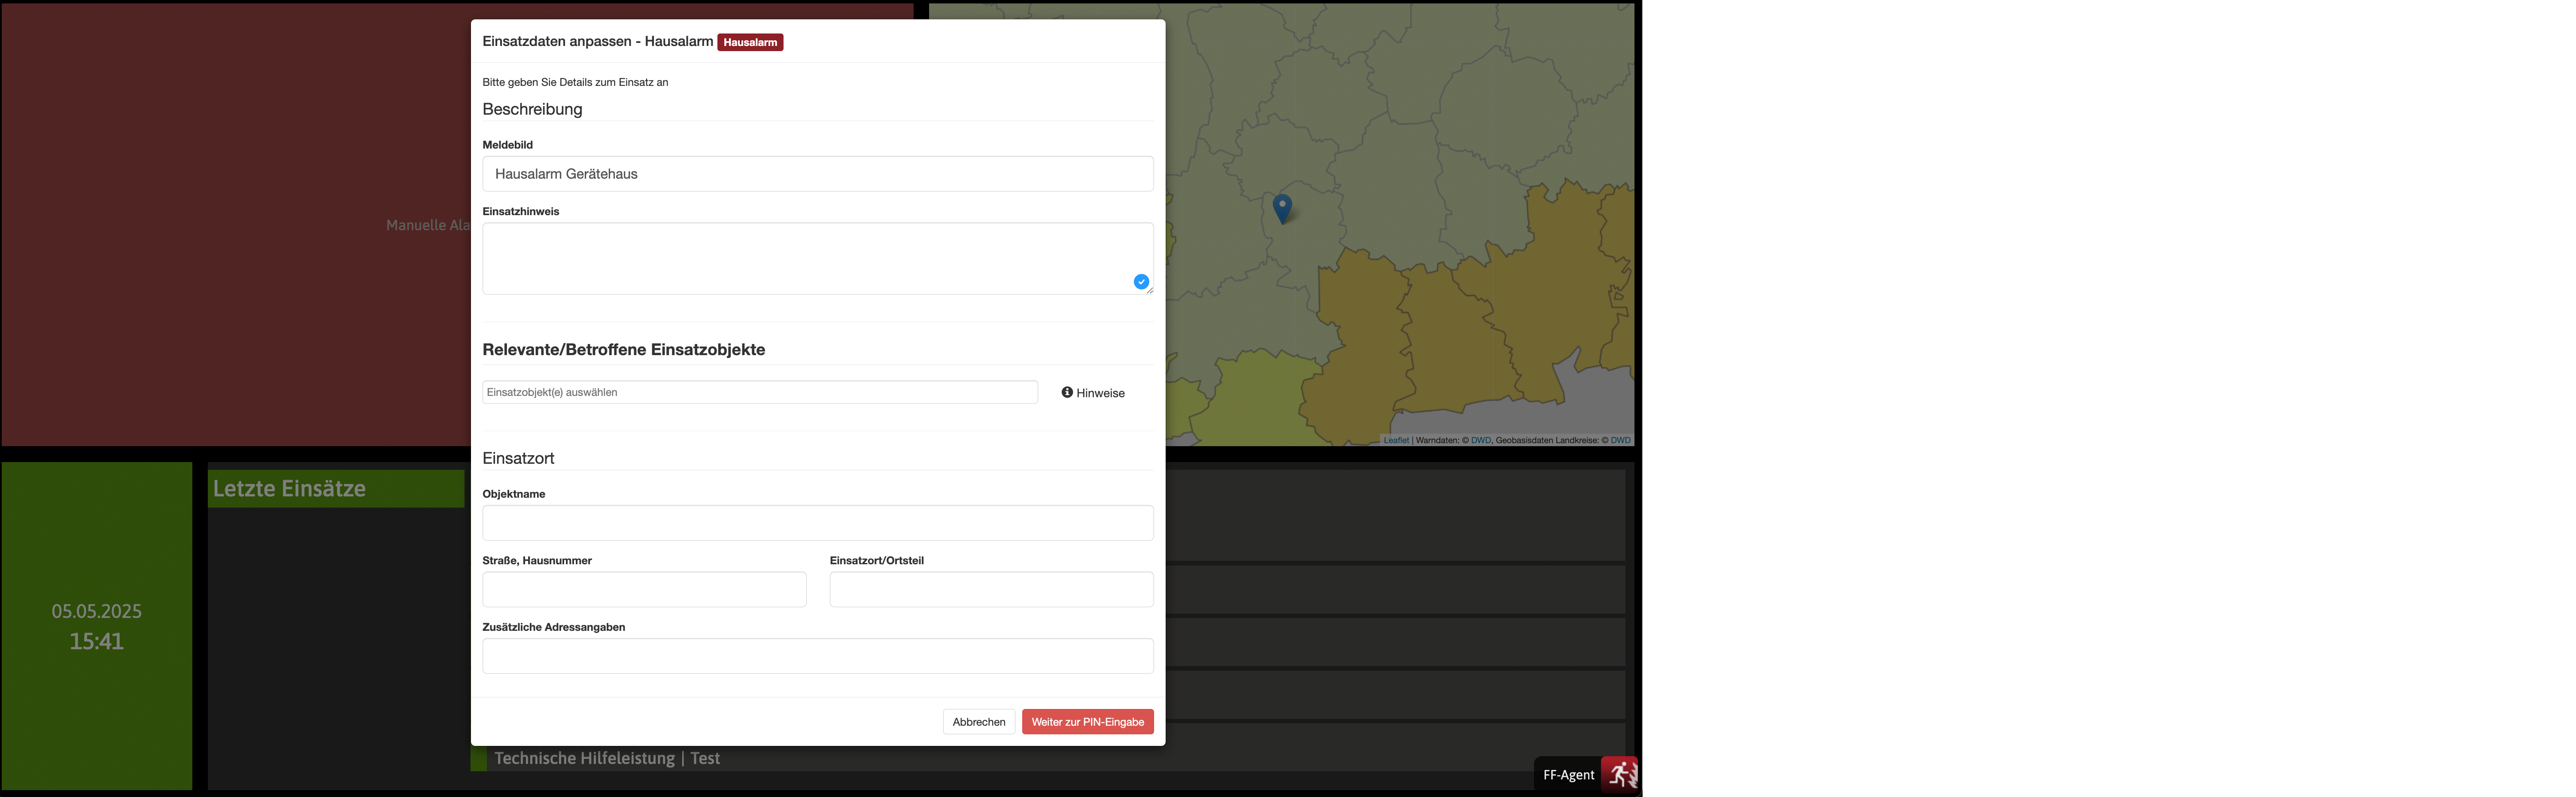Click the Hinweise info icon
Viewport: 2576px width, 797px height.
click(1067, 393)
